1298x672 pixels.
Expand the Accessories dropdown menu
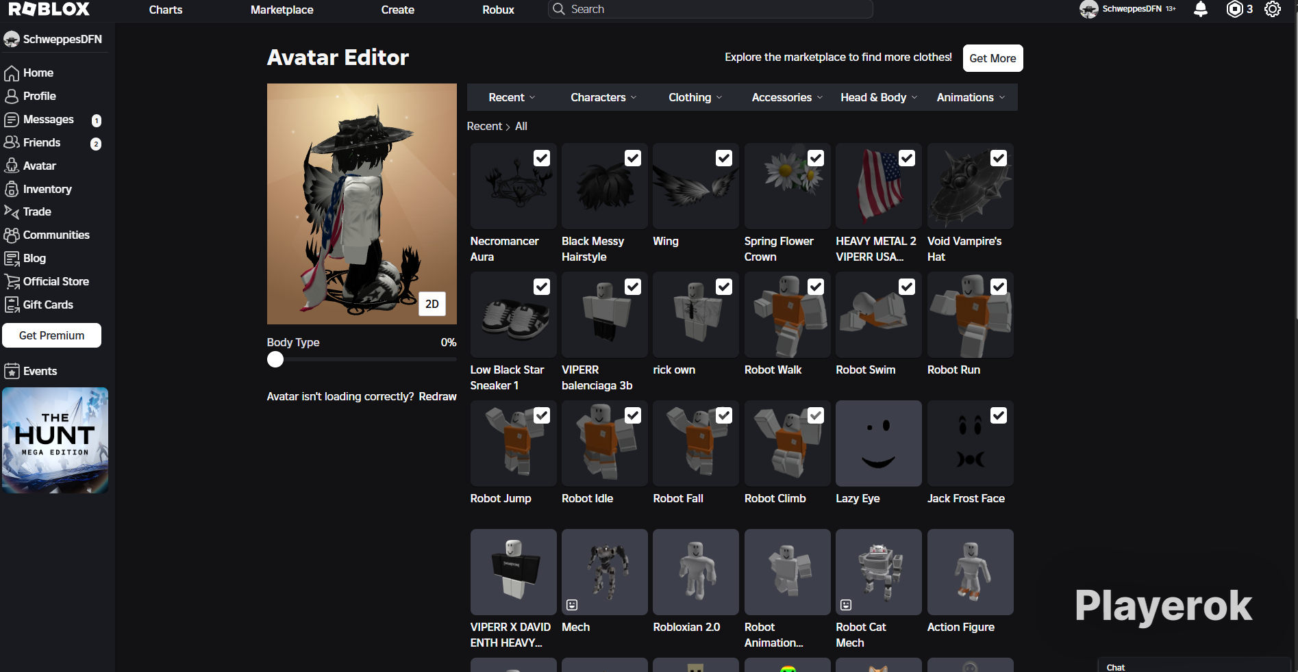tap(787, 97)
